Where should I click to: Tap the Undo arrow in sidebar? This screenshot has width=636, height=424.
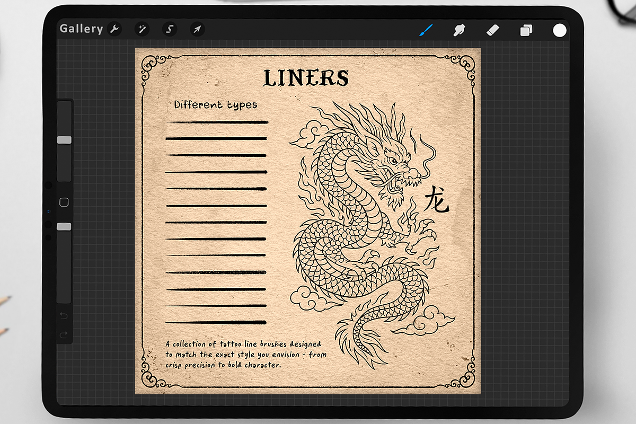tap(64, 316)
